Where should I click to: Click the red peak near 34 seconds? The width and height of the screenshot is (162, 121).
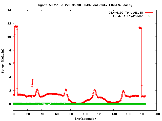[x=37, y=90]
